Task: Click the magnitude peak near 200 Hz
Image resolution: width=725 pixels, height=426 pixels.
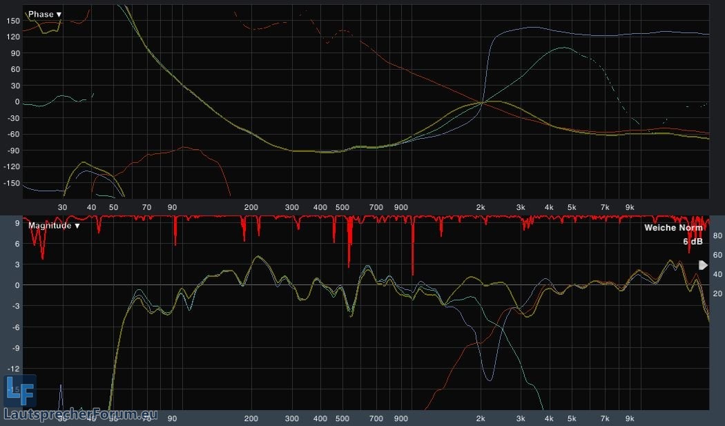Action: coord(258,257)
